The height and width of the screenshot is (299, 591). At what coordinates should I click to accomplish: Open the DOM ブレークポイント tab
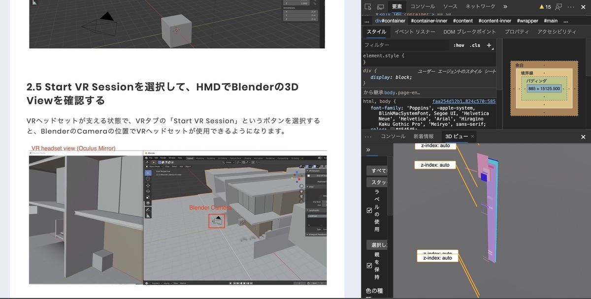click(470, 32)
